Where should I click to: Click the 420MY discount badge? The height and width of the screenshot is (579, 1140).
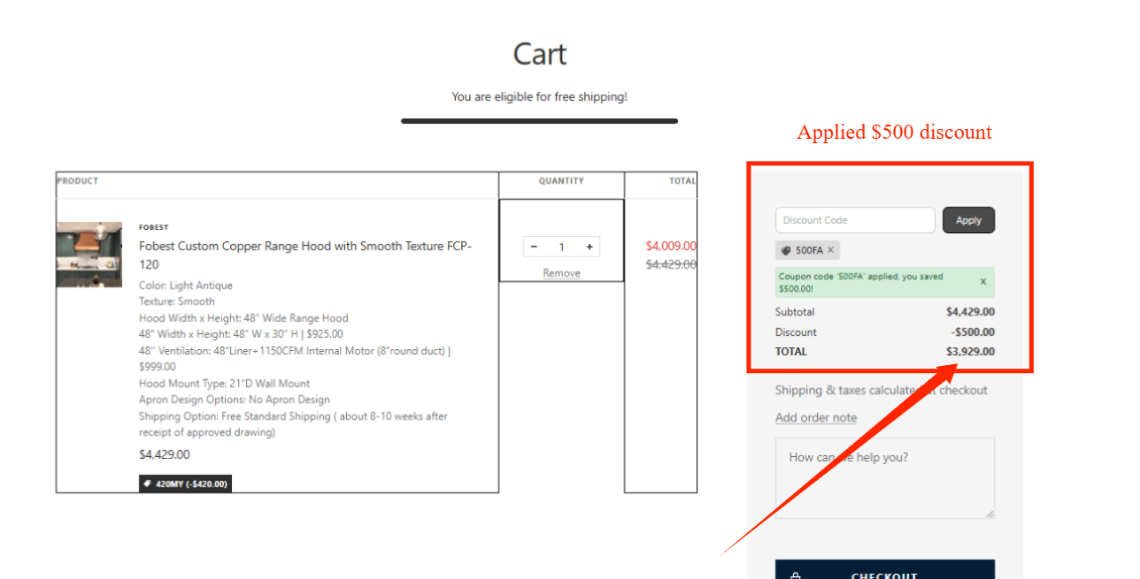tap(185, 484)
